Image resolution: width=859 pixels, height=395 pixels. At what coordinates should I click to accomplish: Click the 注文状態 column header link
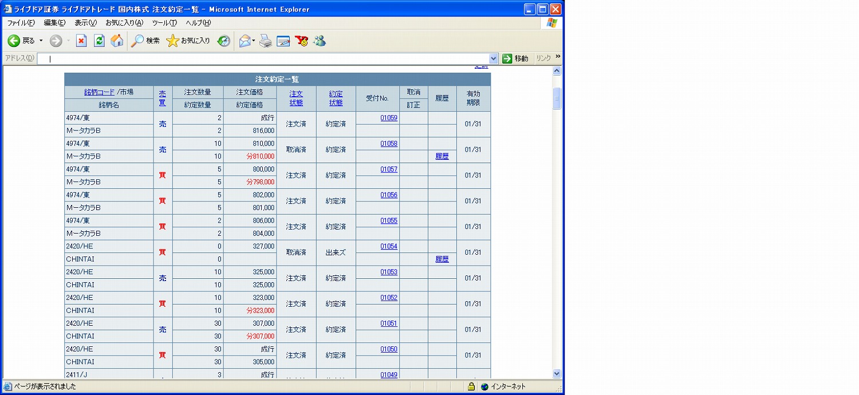click(x=296, y=98)
